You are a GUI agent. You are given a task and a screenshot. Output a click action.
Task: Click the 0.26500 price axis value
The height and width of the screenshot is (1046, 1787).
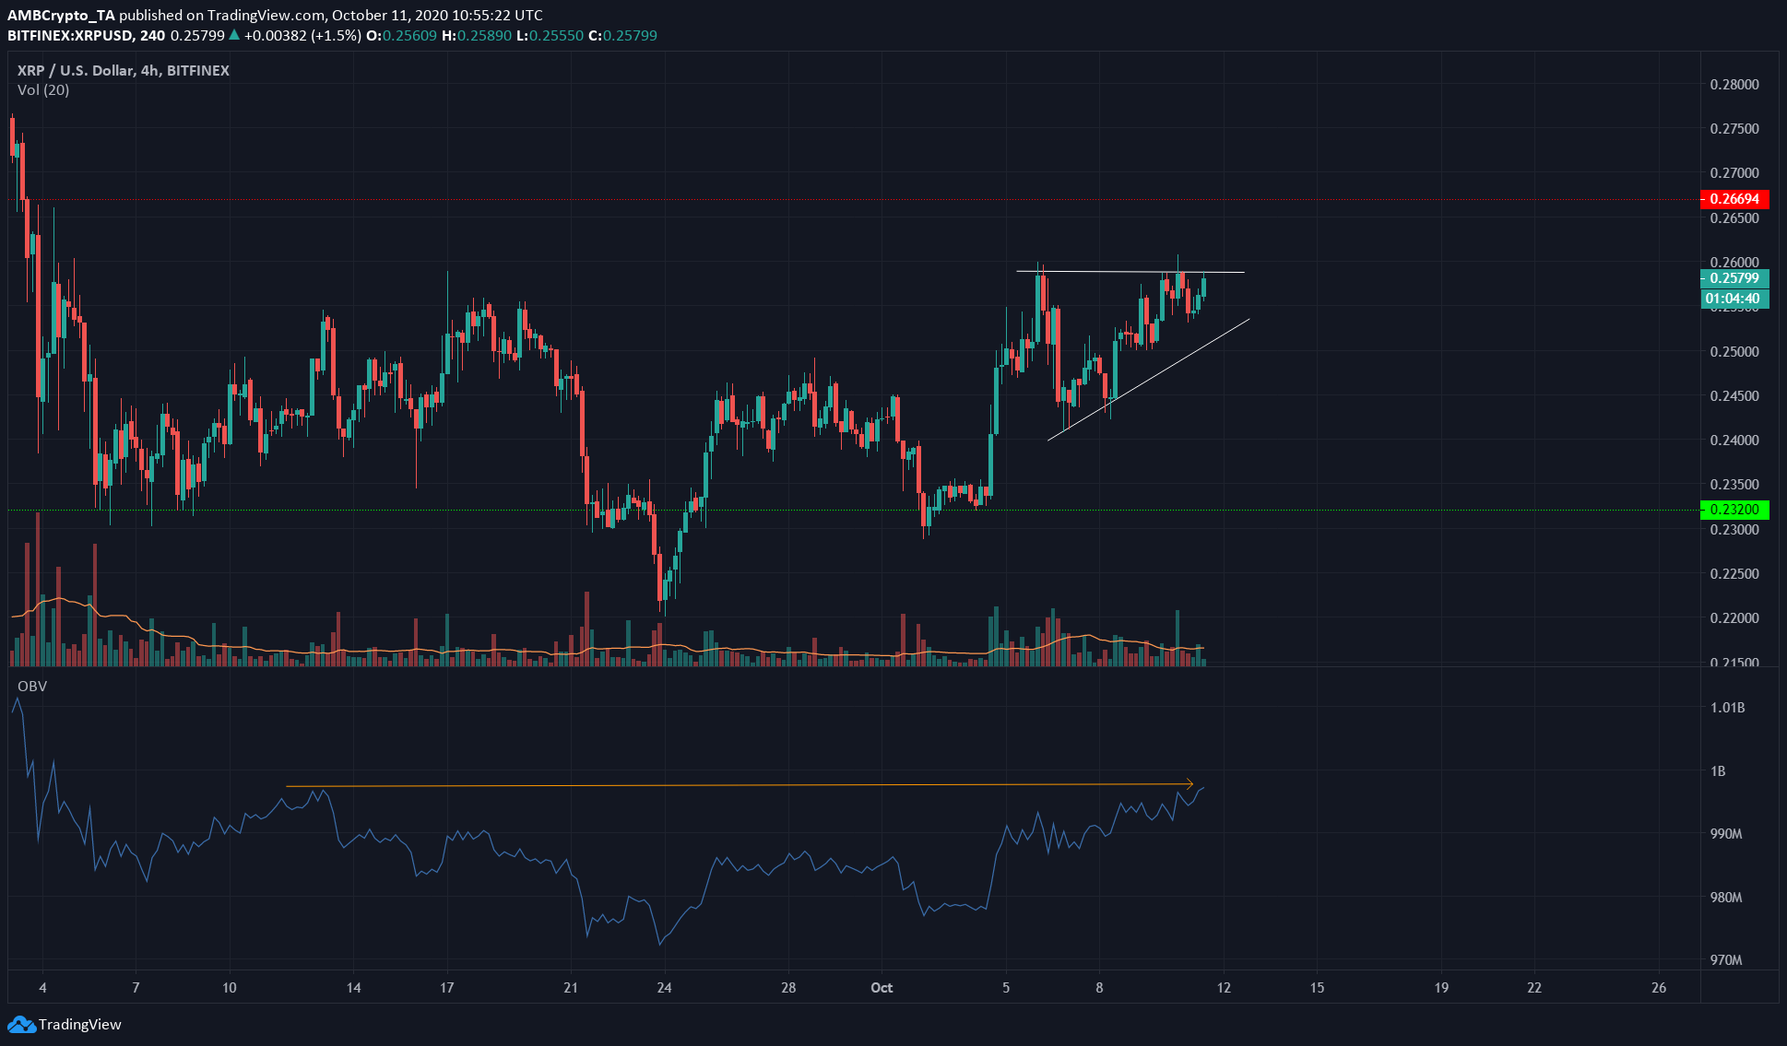1734,218
